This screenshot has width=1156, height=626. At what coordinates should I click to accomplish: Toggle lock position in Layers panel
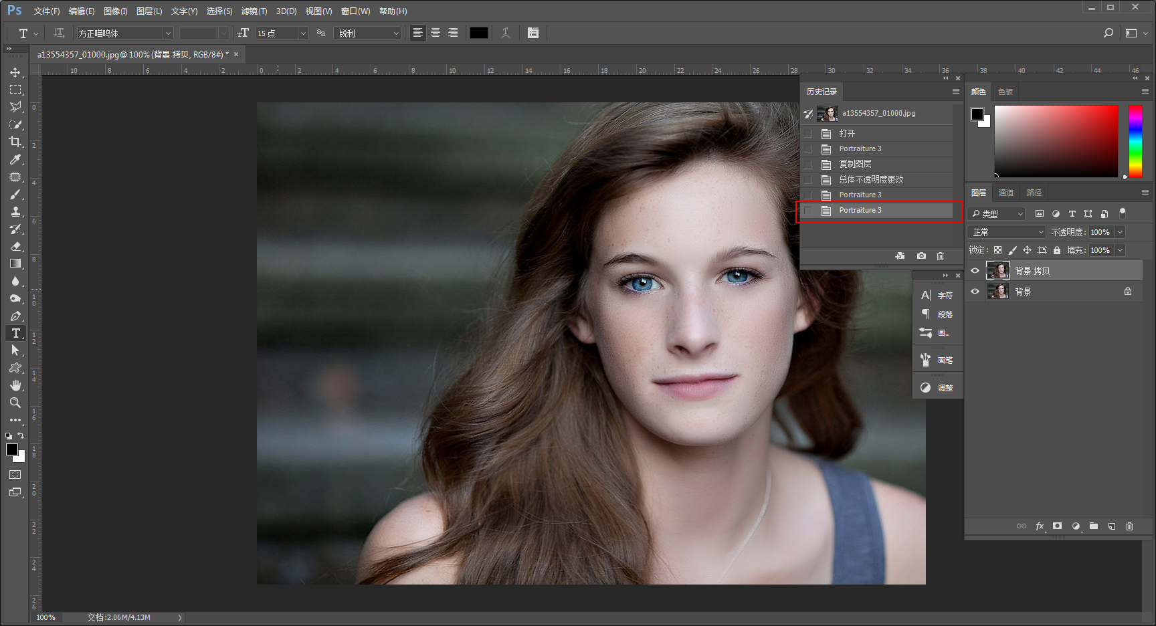pos(1027,250)
